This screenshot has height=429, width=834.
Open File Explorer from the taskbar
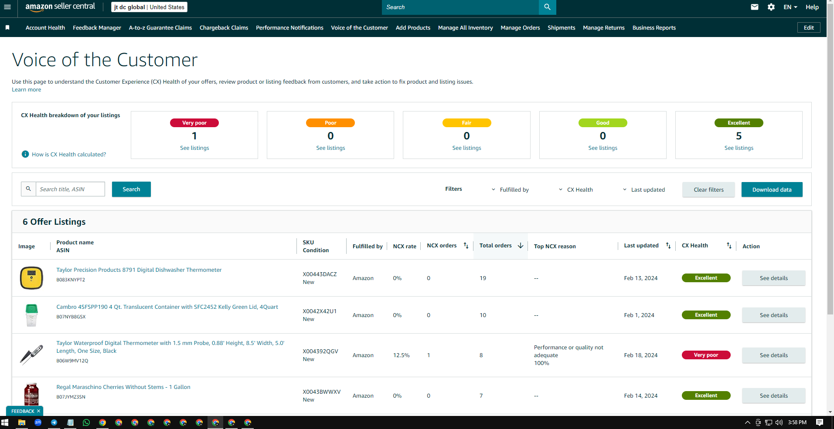pyautogui.click(x=21, y=422)
